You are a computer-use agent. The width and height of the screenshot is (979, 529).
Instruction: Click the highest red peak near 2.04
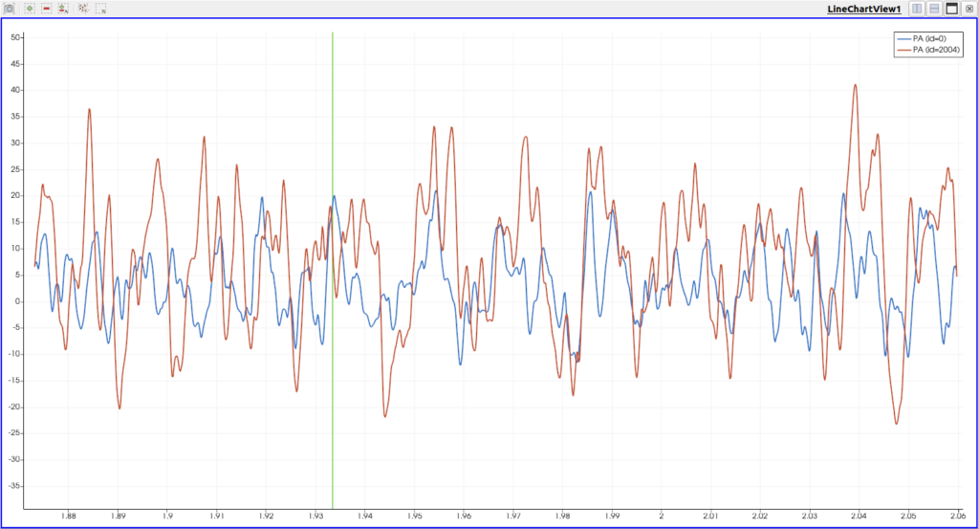click(x=856, y=85)
